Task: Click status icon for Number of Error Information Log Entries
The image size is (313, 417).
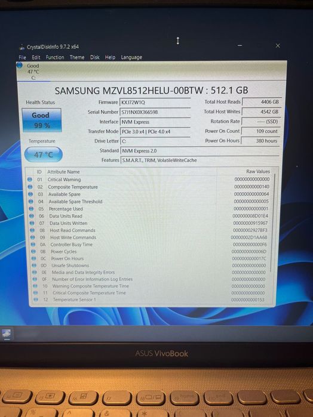Action: (35, 279)
